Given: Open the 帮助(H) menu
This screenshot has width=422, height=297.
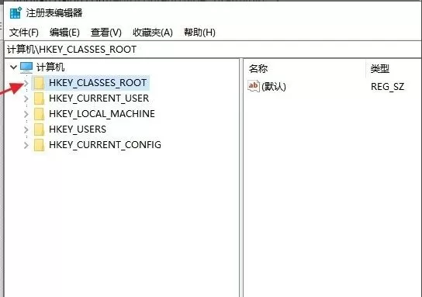Looking at the screenshot, I should (x=199, y=33).
